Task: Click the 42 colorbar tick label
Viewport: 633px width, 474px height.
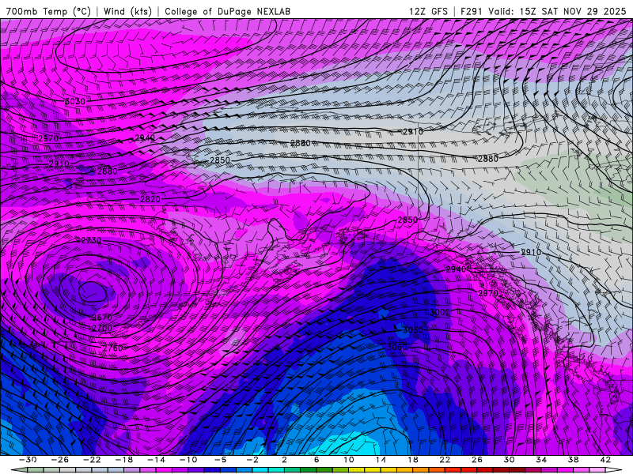Action: pyautogui.click(x=605, y=460)
